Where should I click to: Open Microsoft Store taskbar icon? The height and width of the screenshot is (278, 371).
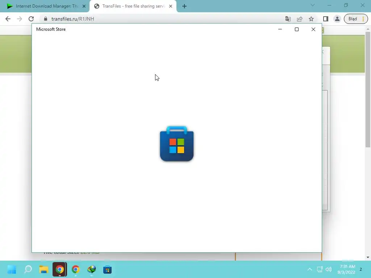pos(107,269)
